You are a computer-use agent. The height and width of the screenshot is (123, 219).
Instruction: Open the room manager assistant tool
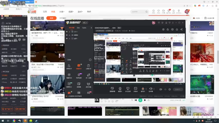pos(69,67)
